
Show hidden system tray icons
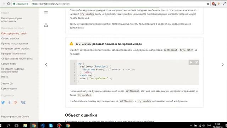click(191, 126)
